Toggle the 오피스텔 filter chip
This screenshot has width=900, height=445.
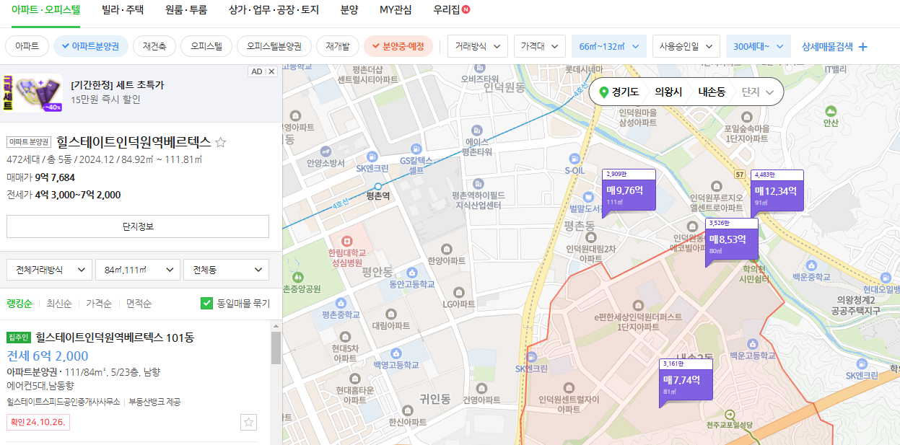206,46
